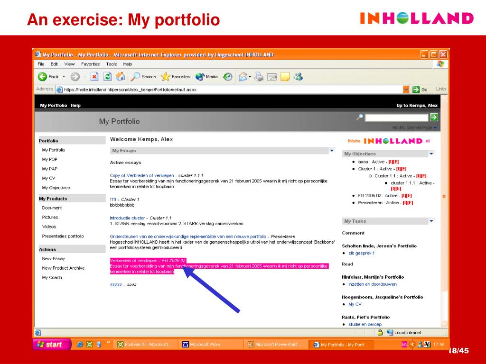Open Videos under My Products

click(49, 227)
